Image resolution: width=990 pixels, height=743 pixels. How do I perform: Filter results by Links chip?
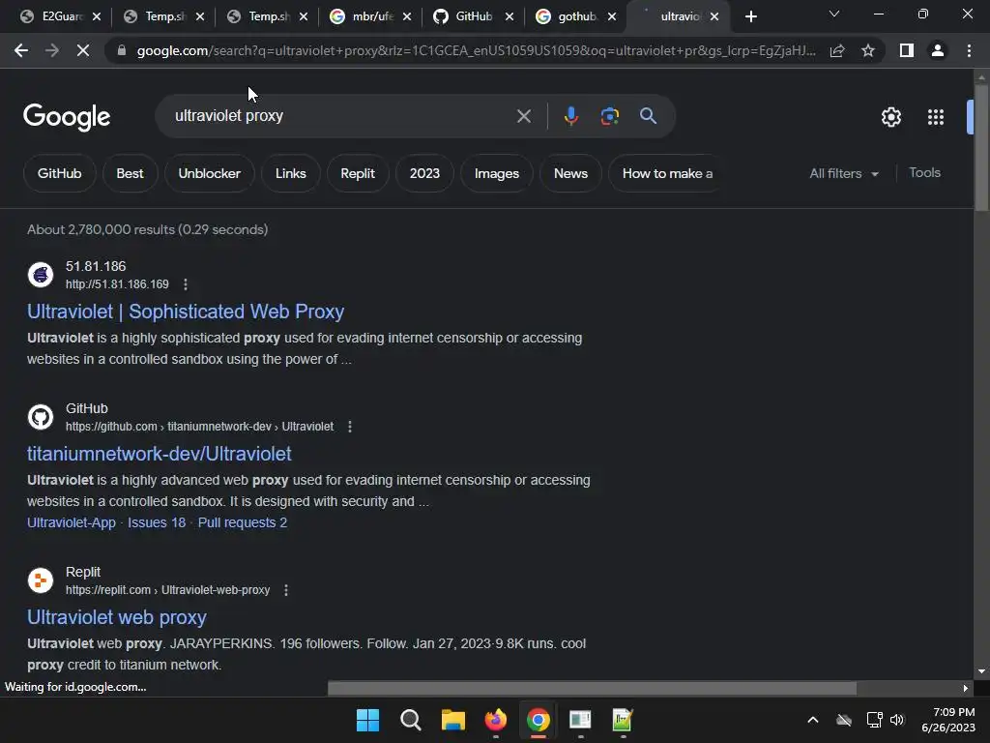[290, 174]
